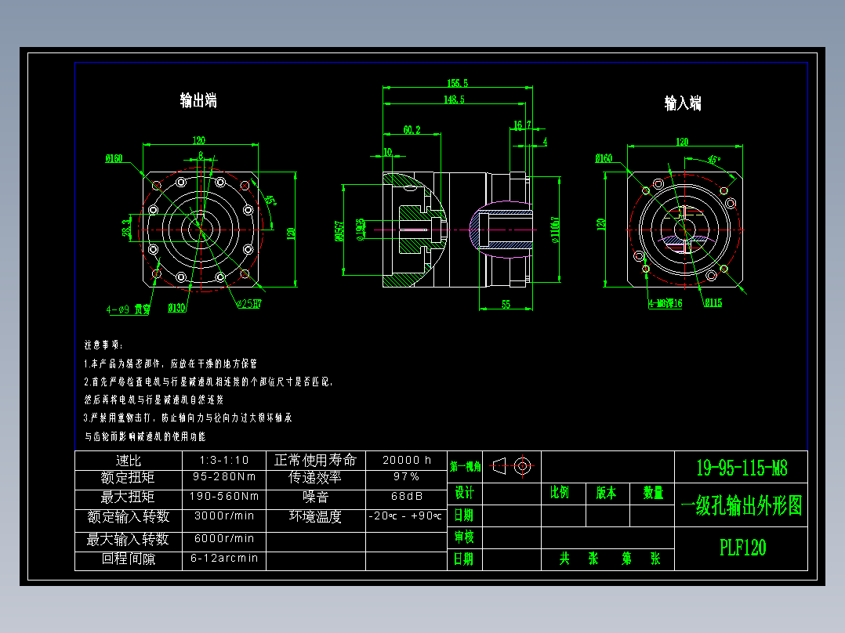
Task: Select the 6-12arcmin backlash value
Action: [224, 559]
